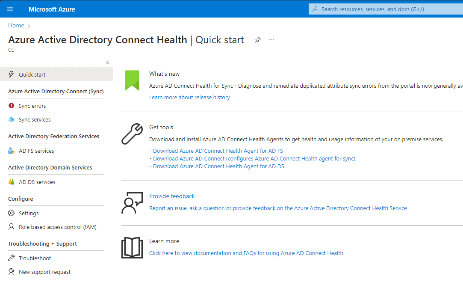Click the Home breadcrumb chevron separator
Screen dimensions: 463x282
click(x=29, y=26)
